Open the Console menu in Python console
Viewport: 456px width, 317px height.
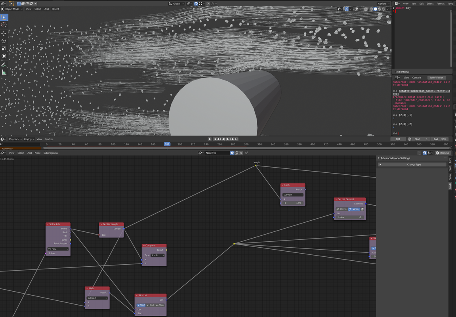(416, 78)
